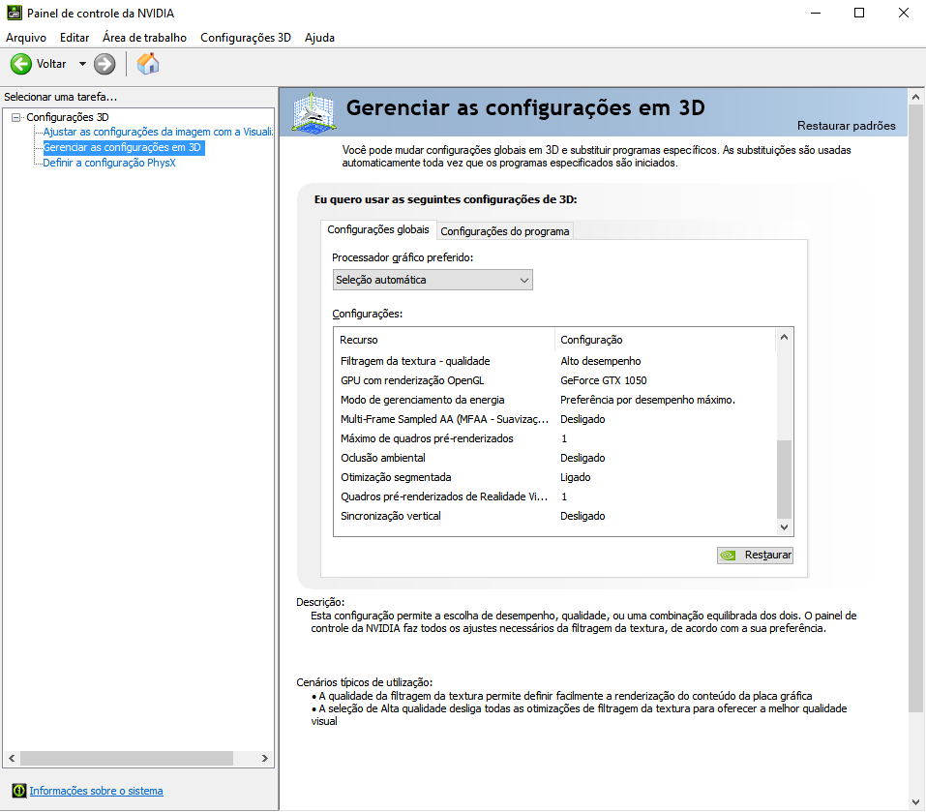The image size is (926, 812).
Task: Click main page scroll up arrow
Action: (x=915, y=97)
